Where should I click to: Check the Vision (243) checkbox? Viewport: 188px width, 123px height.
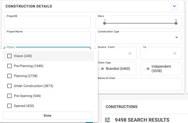[x=9, y=56]
